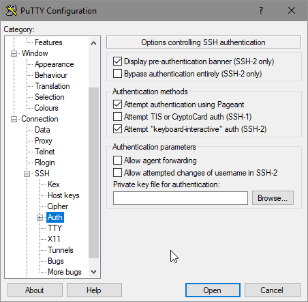Click the About button

coord(35,290)
